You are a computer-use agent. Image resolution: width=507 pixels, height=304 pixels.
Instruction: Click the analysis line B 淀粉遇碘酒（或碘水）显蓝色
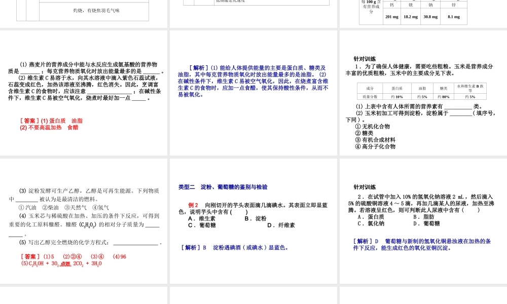[235, 247]
